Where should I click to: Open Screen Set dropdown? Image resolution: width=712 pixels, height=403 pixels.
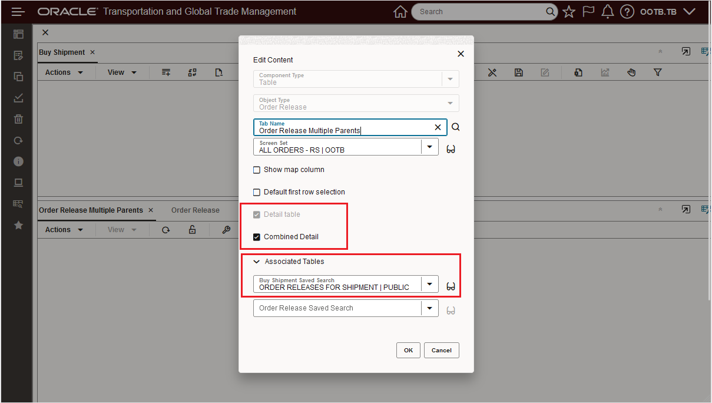(x=429, y=147)
